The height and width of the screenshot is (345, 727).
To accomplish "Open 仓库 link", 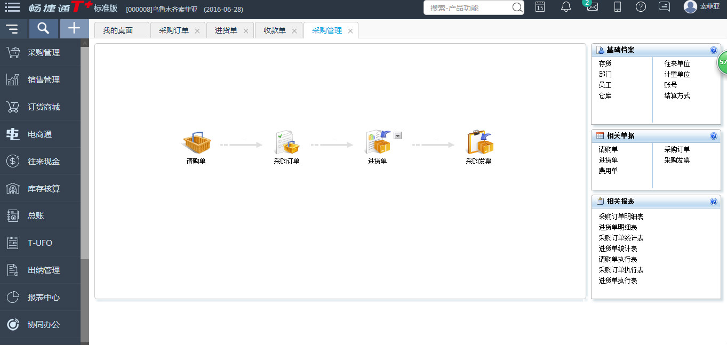I will click(x=605, y=95).
